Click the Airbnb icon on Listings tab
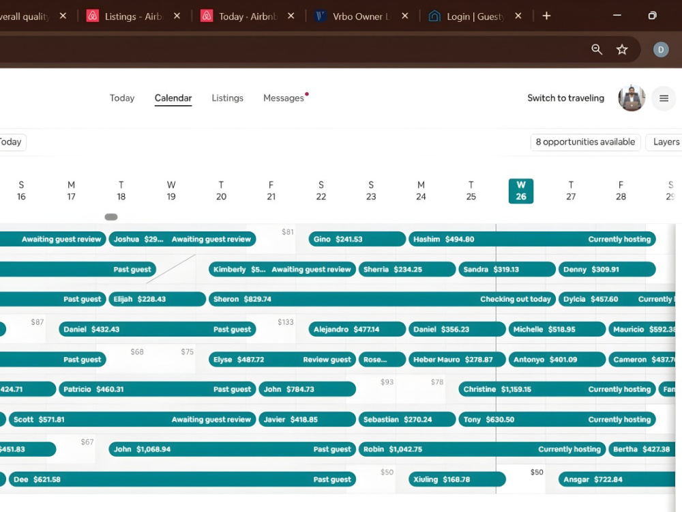This screenshot has width=682, height=512. pyautogui.click(x=92, y=16)
